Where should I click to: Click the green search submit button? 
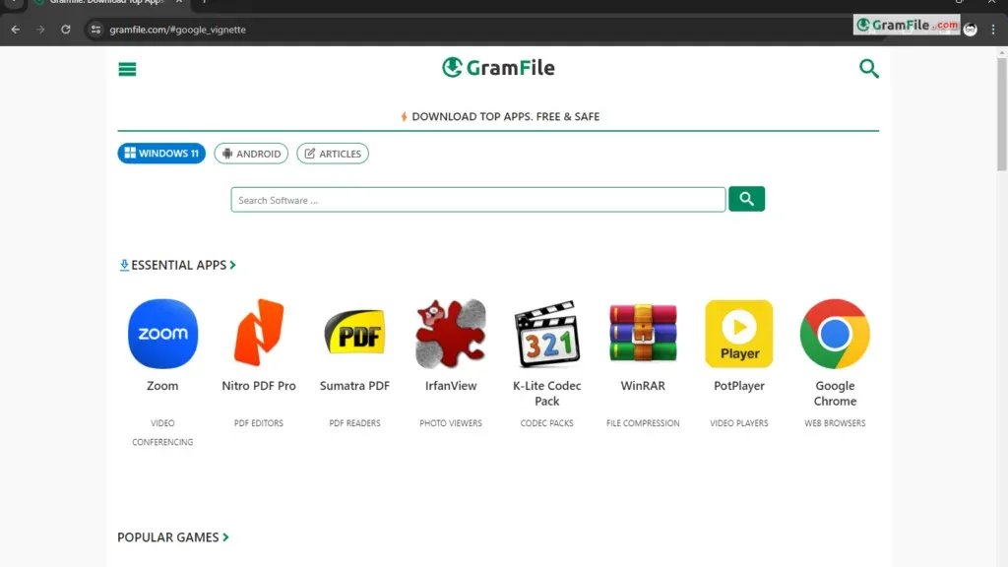(x=746, y=199)
